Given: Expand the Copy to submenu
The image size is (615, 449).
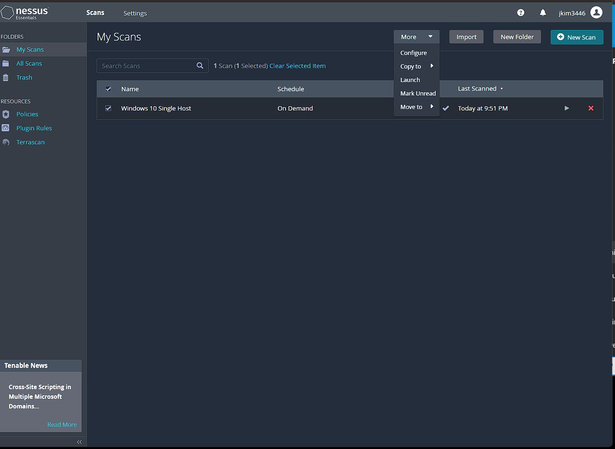Looking at the screenshot, I should point(410,66).
